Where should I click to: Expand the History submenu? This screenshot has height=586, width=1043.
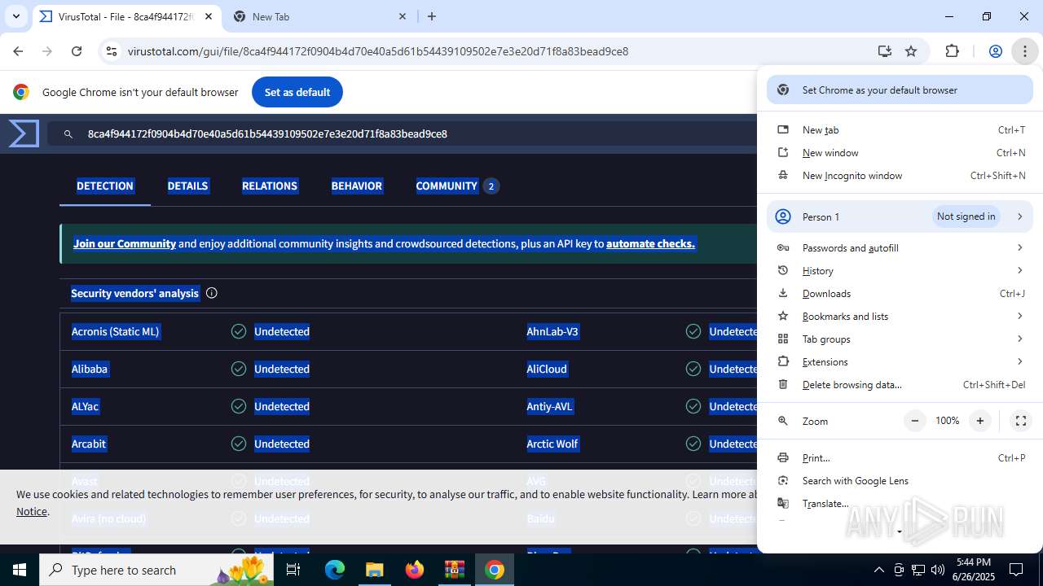pos(900,271)
